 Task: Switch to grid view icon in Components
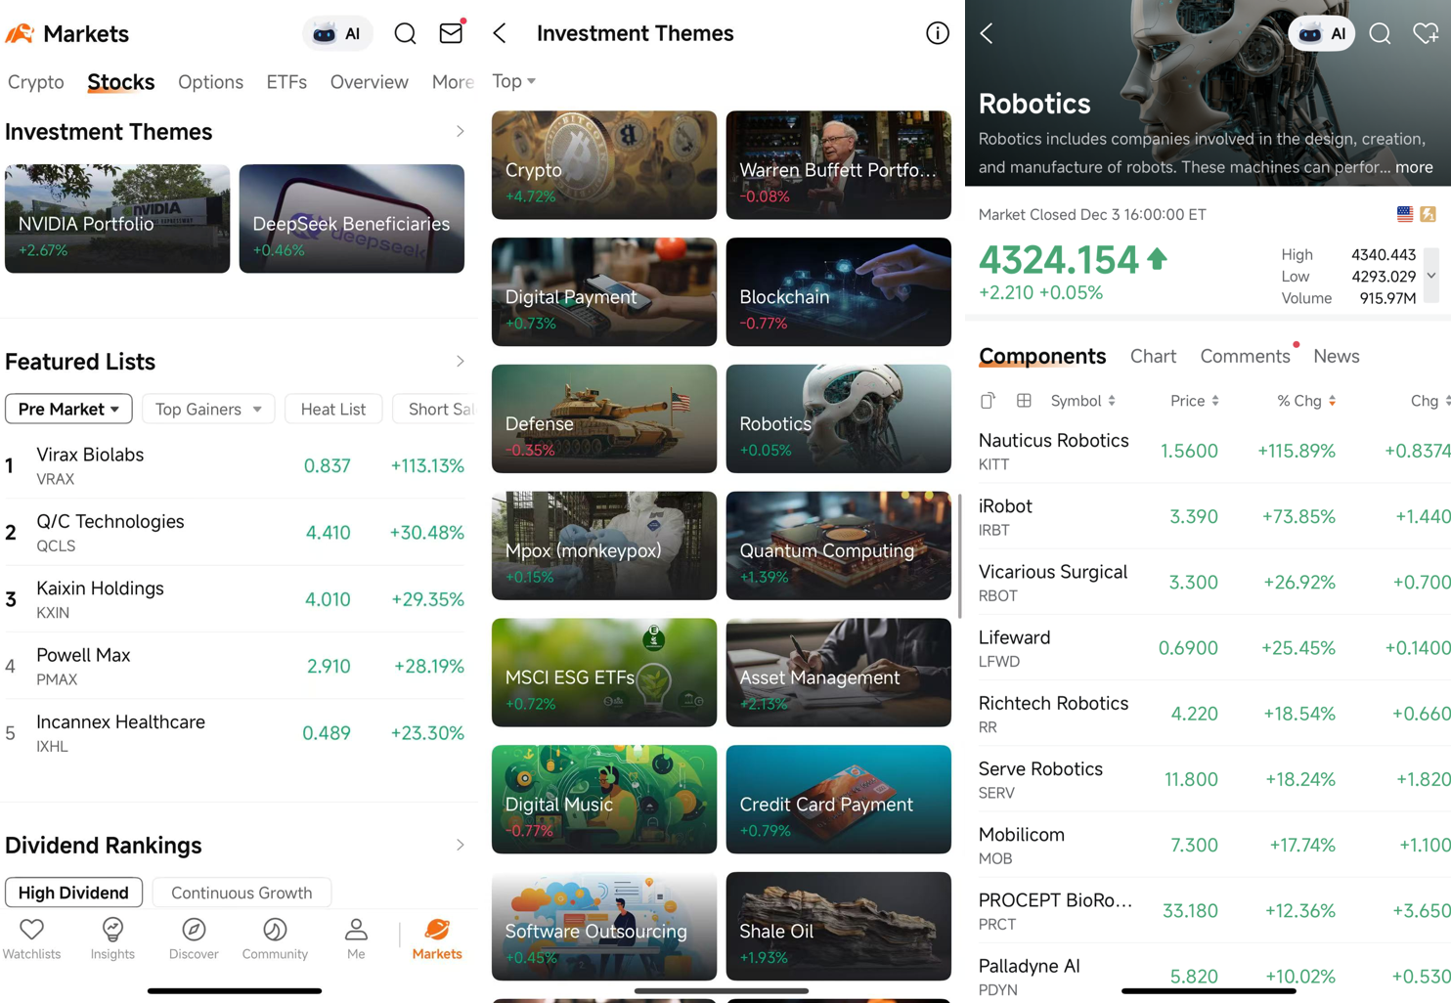(x=1024, y=400)
